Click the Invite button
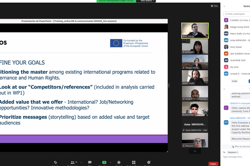Screen dimensions: 250x166 click(x=234, y=81)
